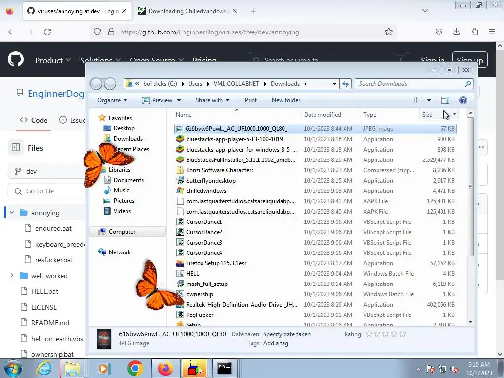Open the Organize dropdown menu
The image size is (504, 378).
112,100
